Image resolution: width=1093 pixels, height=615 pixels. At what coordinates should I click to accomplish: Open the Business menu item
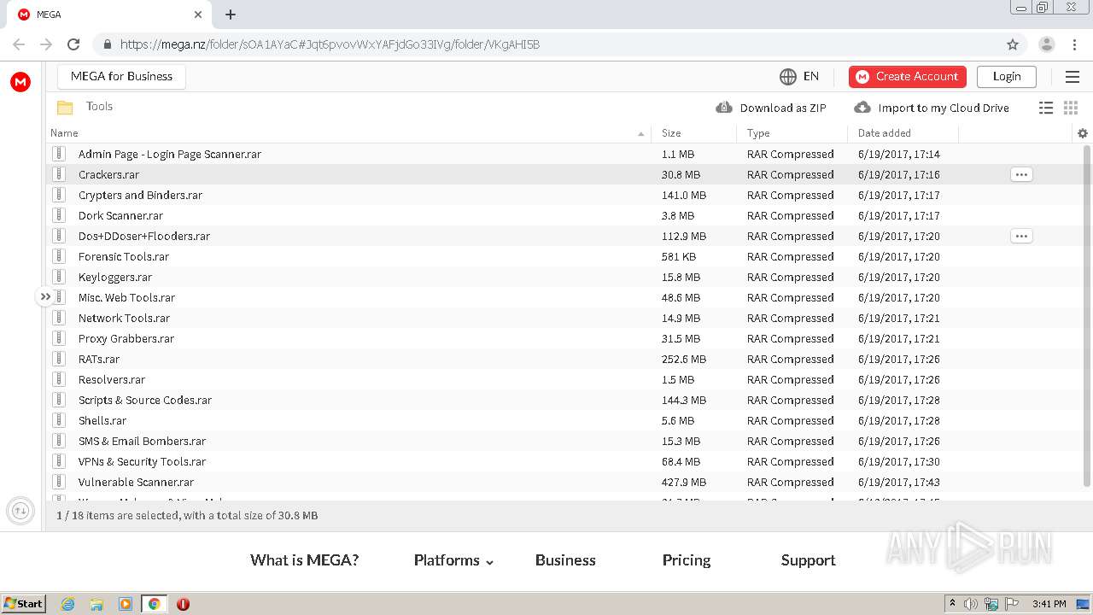(x=565, y=560)
